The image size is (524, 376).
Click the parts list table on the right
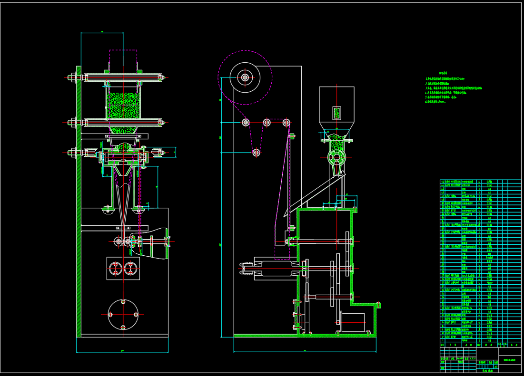[x=480, y=260]
